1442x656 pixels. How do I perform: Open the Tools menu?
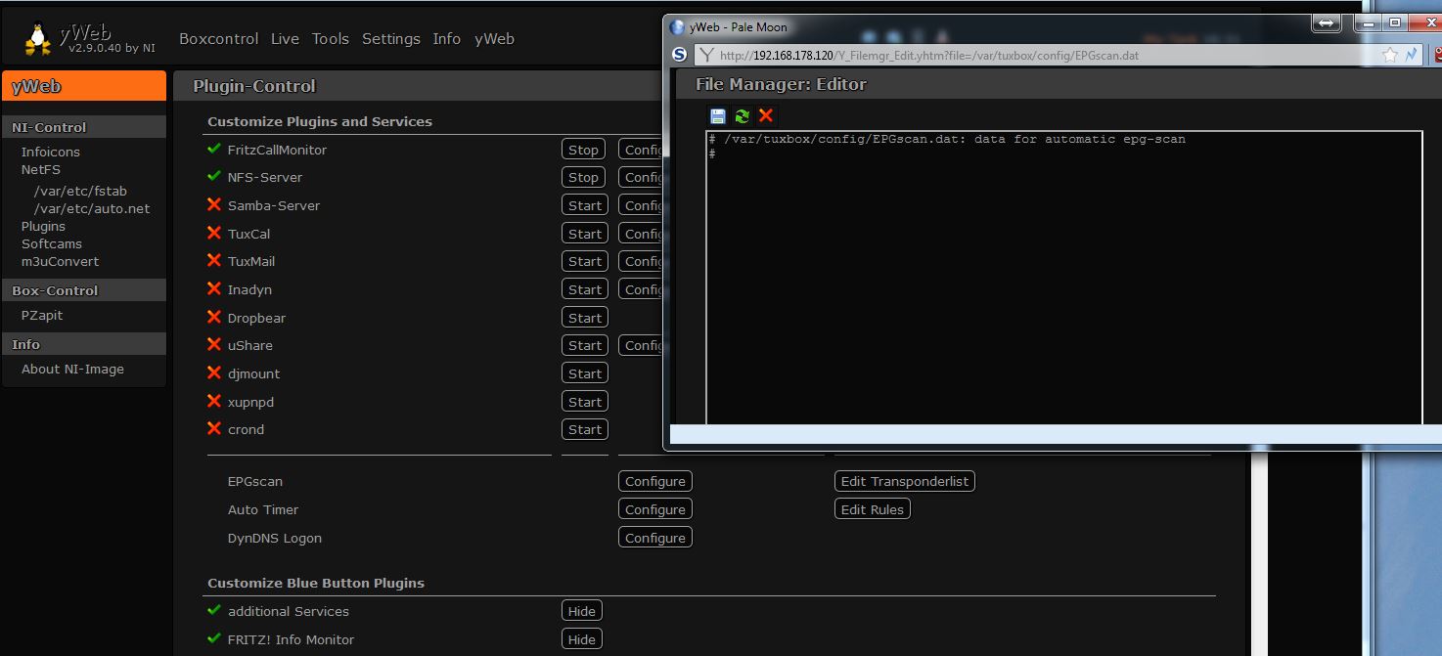click(x=330, y=39)
